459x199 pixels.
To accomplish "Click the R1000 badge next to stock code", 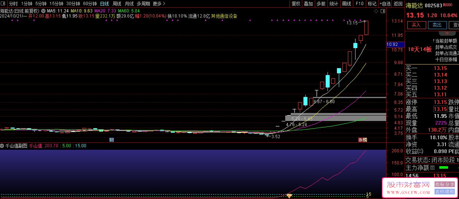I will click(448, 5).
